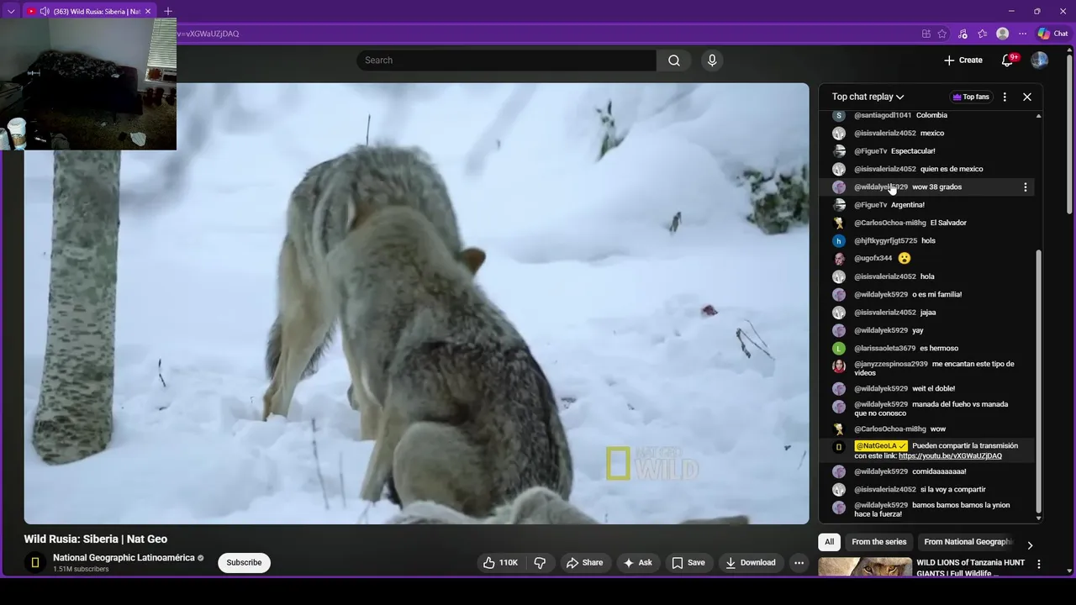The image size is (1076, 605).
Task: Open the tab actions dropdown arrow
Action: [11, 11]
